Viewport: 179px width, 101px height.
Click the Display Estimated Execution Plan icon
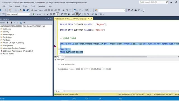(51, 14)
